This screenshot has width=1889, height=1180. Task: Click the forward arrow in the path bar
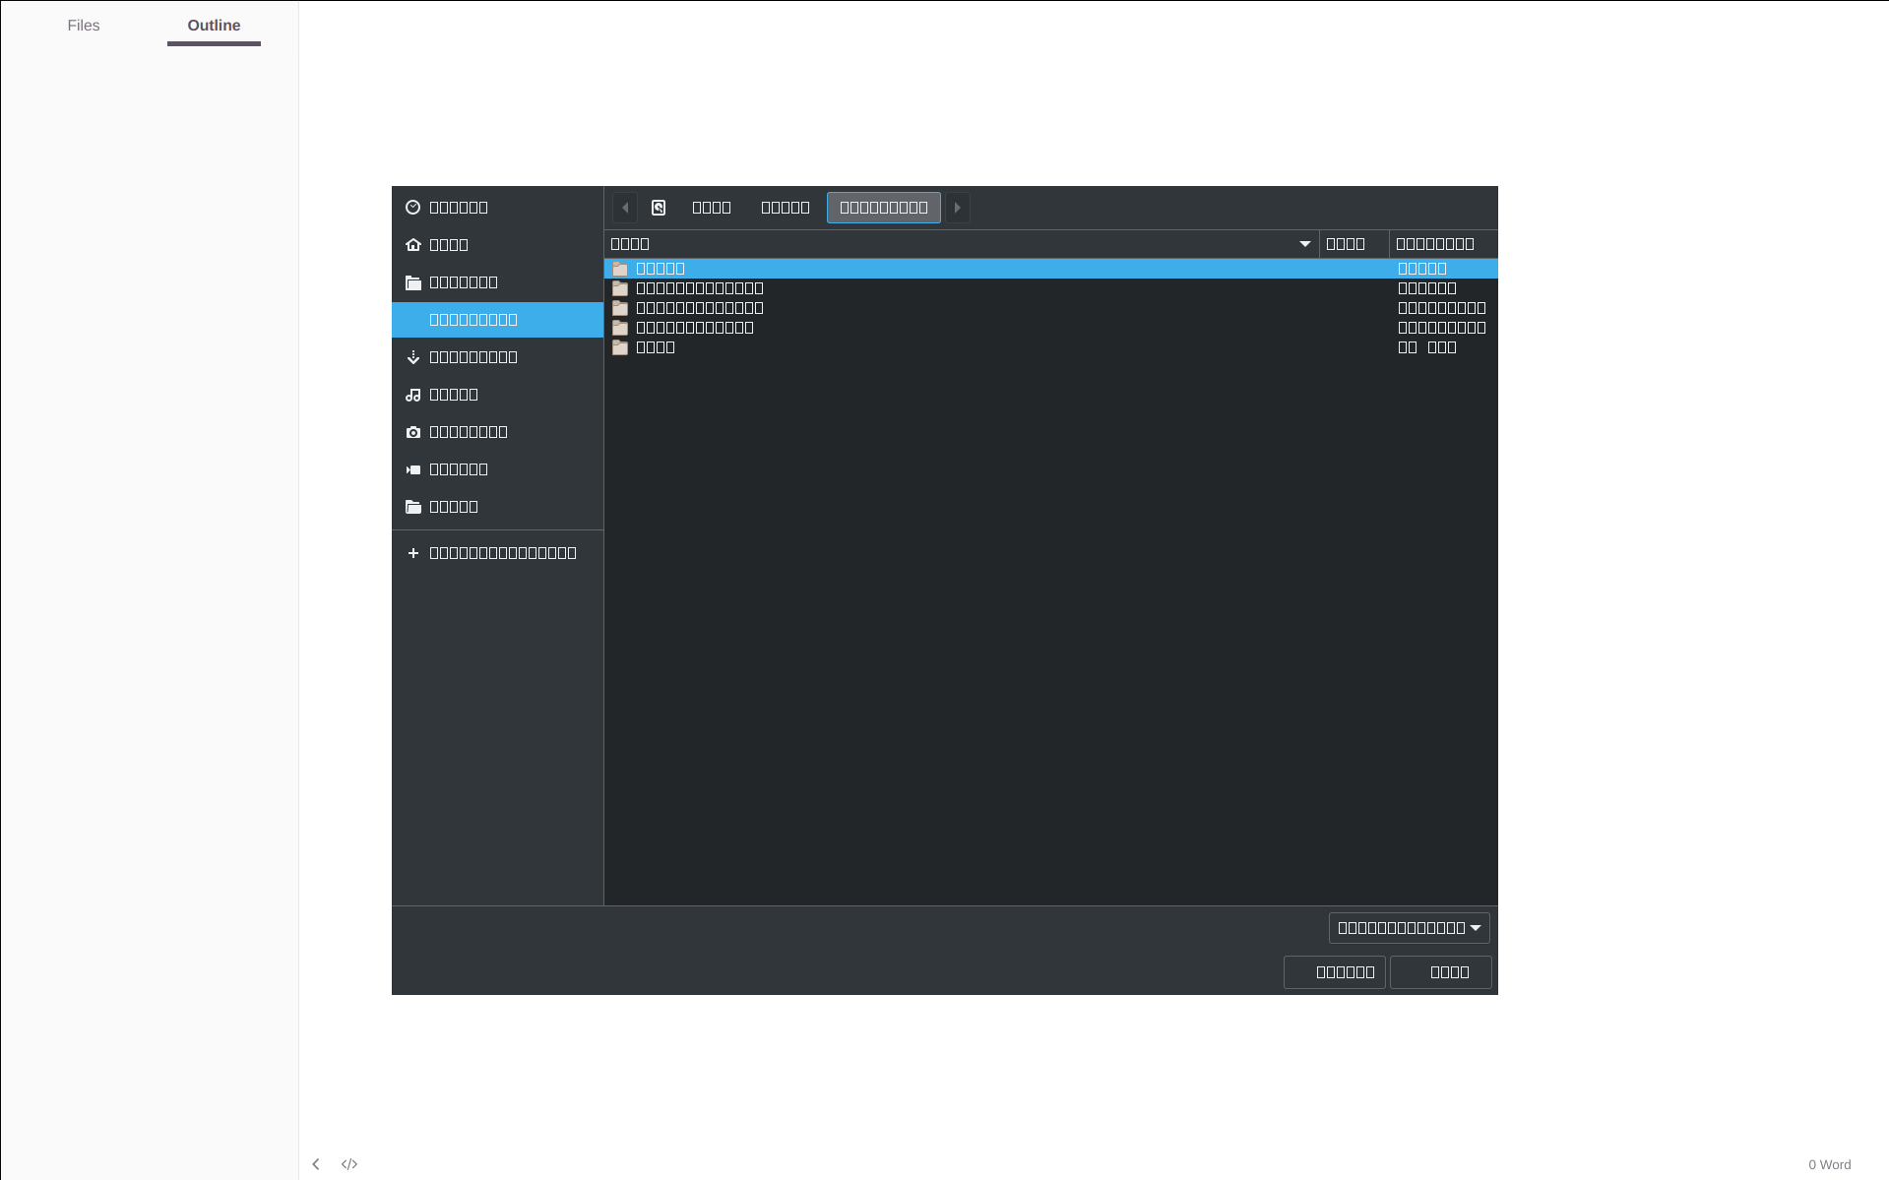coord(956,207)
